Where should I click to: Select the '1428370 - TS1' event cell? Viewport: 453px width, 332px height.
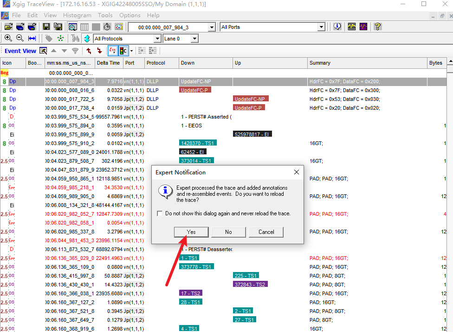click(198, 143)
